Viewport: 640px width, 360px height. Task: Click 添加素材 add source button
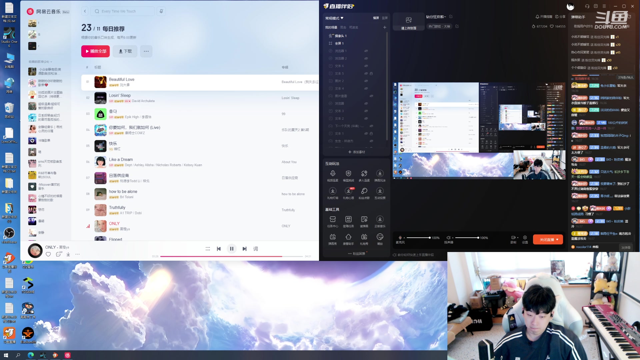[356, 152]
